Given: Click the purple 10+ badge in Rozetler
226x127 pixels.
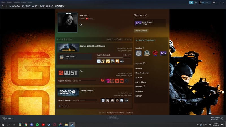Looking at the screenshot, I should click(163, 53).
